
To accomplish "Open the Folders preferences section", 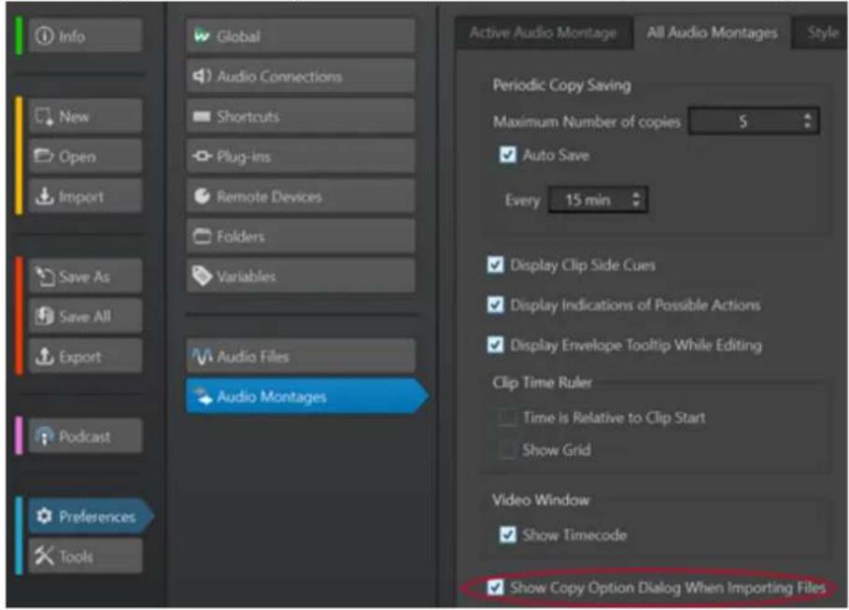I will [x=301, y=236].
